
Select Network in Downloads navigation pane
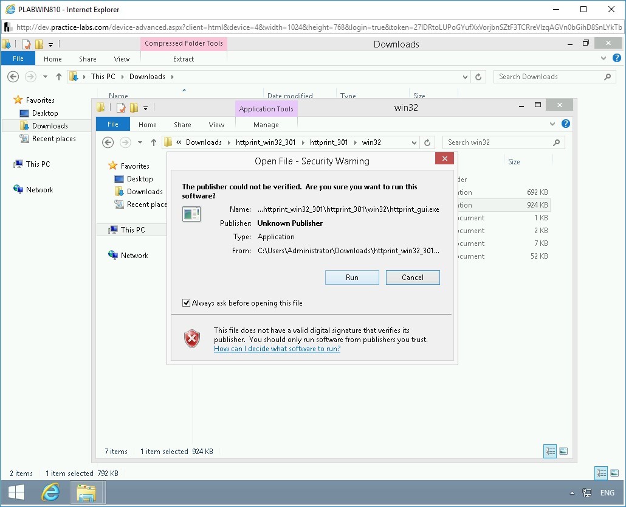click(40, 190)
